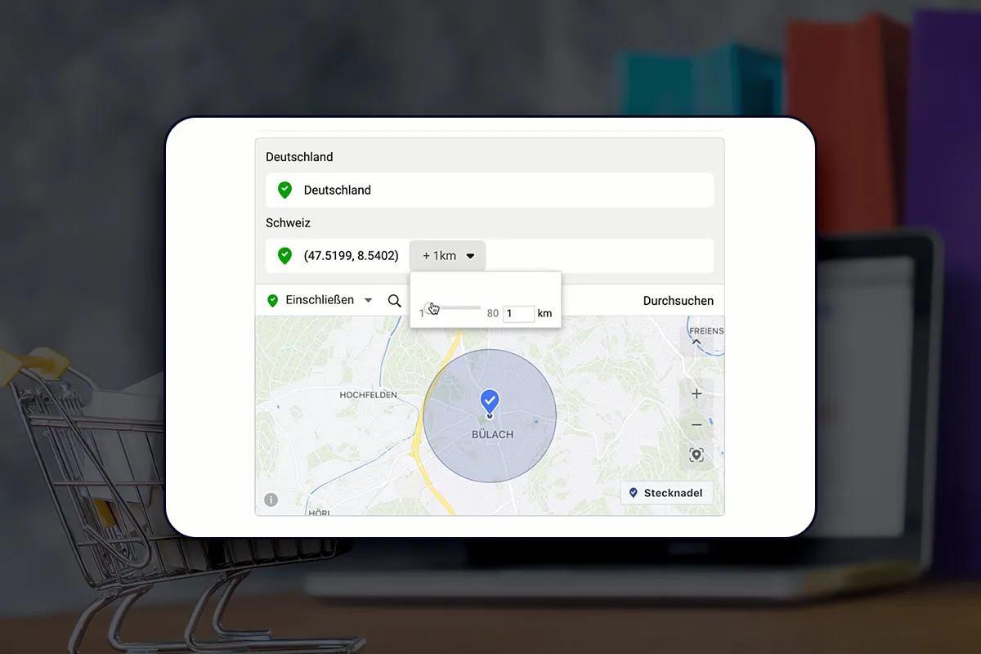
Task: Zoom in the map with plus button
Action: click(697, 394)
